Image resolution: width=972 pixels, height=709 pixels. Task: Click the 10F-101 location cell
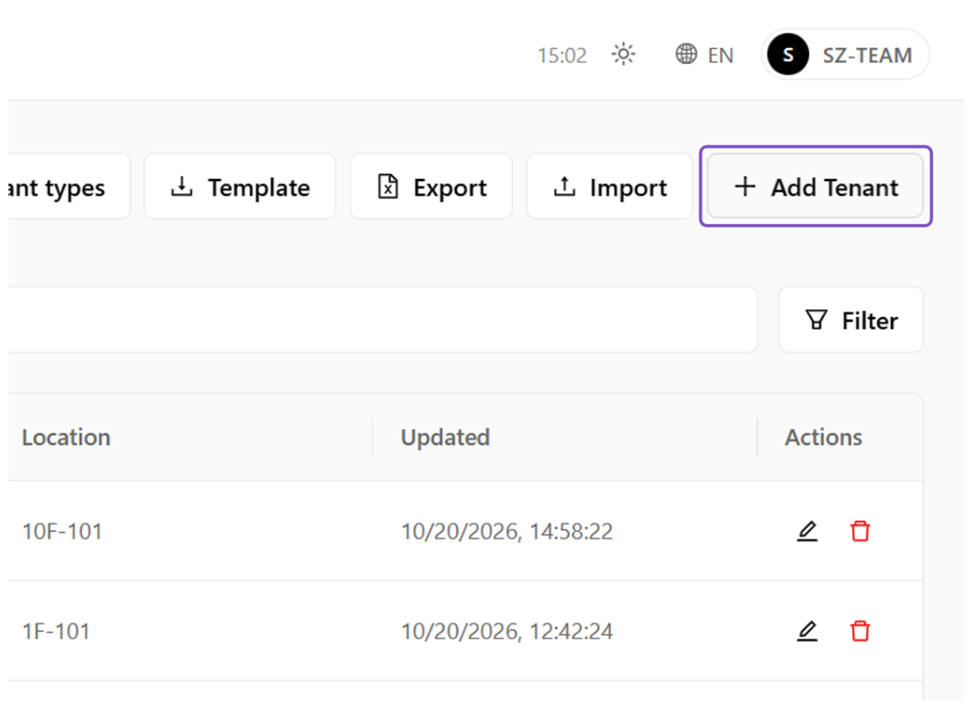[x=62, y=531]
